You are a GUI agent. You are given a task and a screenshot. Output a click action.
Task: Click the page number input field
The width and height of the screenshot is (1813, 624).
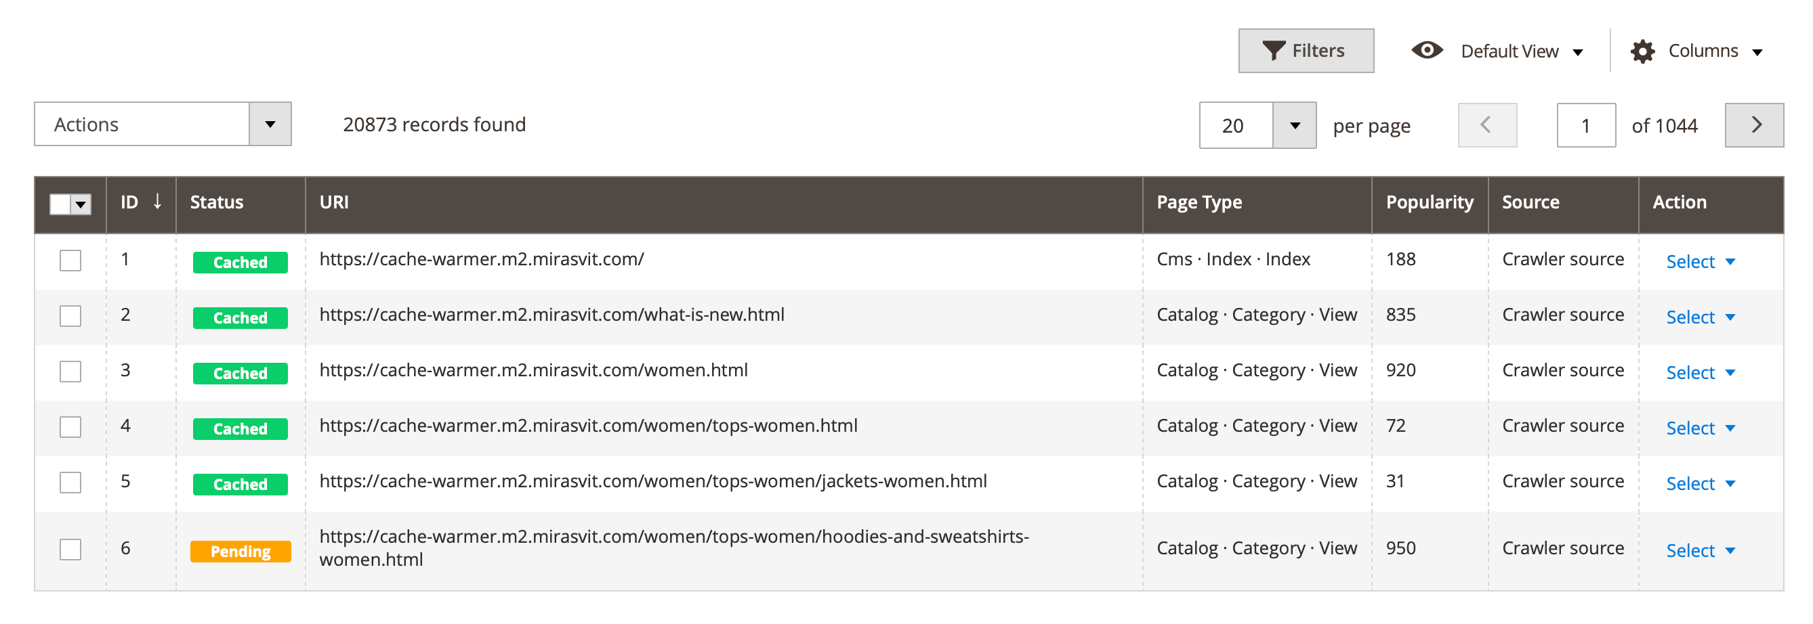click(1585, 125)
